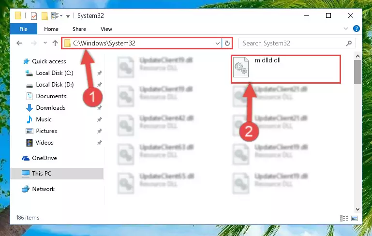This screenshot has height=236, width=372.
Task: Switch to the View ribbon tab
Action: pos(106,29)
